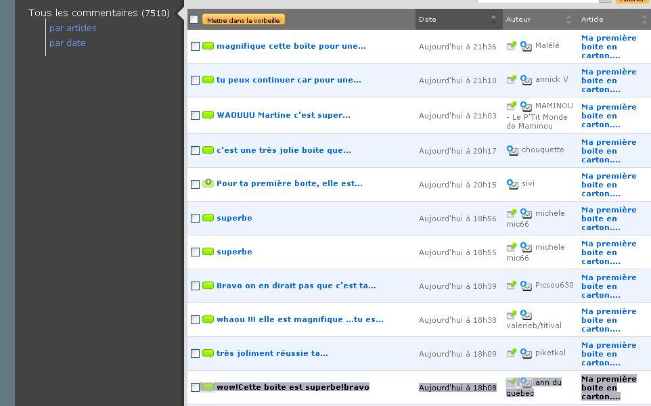This screenshot has width=651, height=406.
Task: Click author name 'sivi'
Action: pos(528,183)
